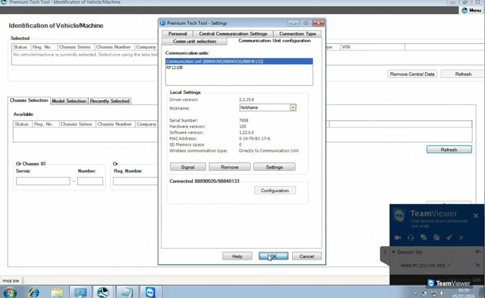Click Chassis Series header in Selected table
Image resolution: width=485 pixels, height=298 pixels.
[x=75, y=47]
